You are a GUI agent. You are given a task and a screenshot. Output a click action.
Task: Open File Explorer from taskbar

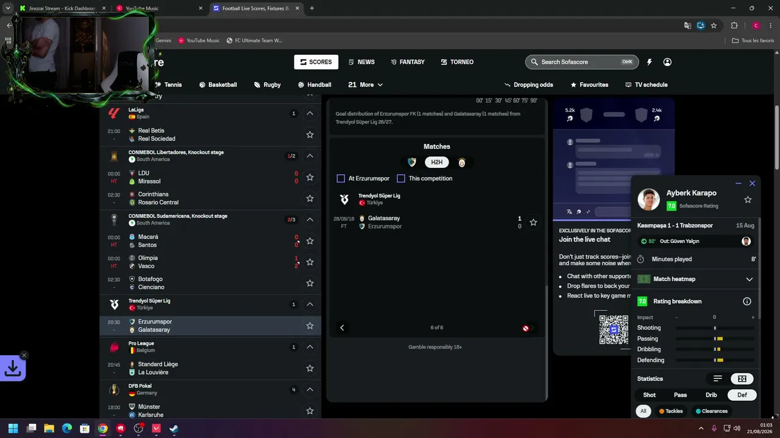point(49,428)
